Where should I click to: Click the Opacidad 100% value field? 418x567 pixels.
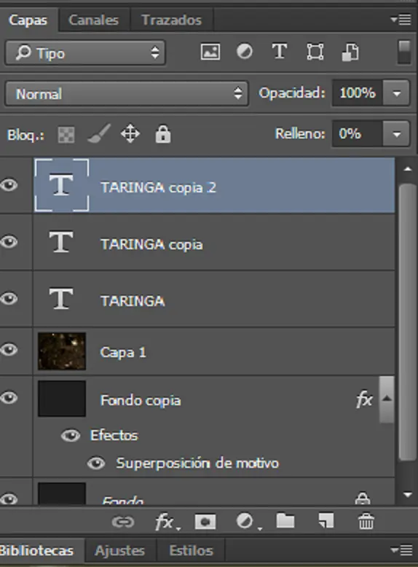point(358,93)
